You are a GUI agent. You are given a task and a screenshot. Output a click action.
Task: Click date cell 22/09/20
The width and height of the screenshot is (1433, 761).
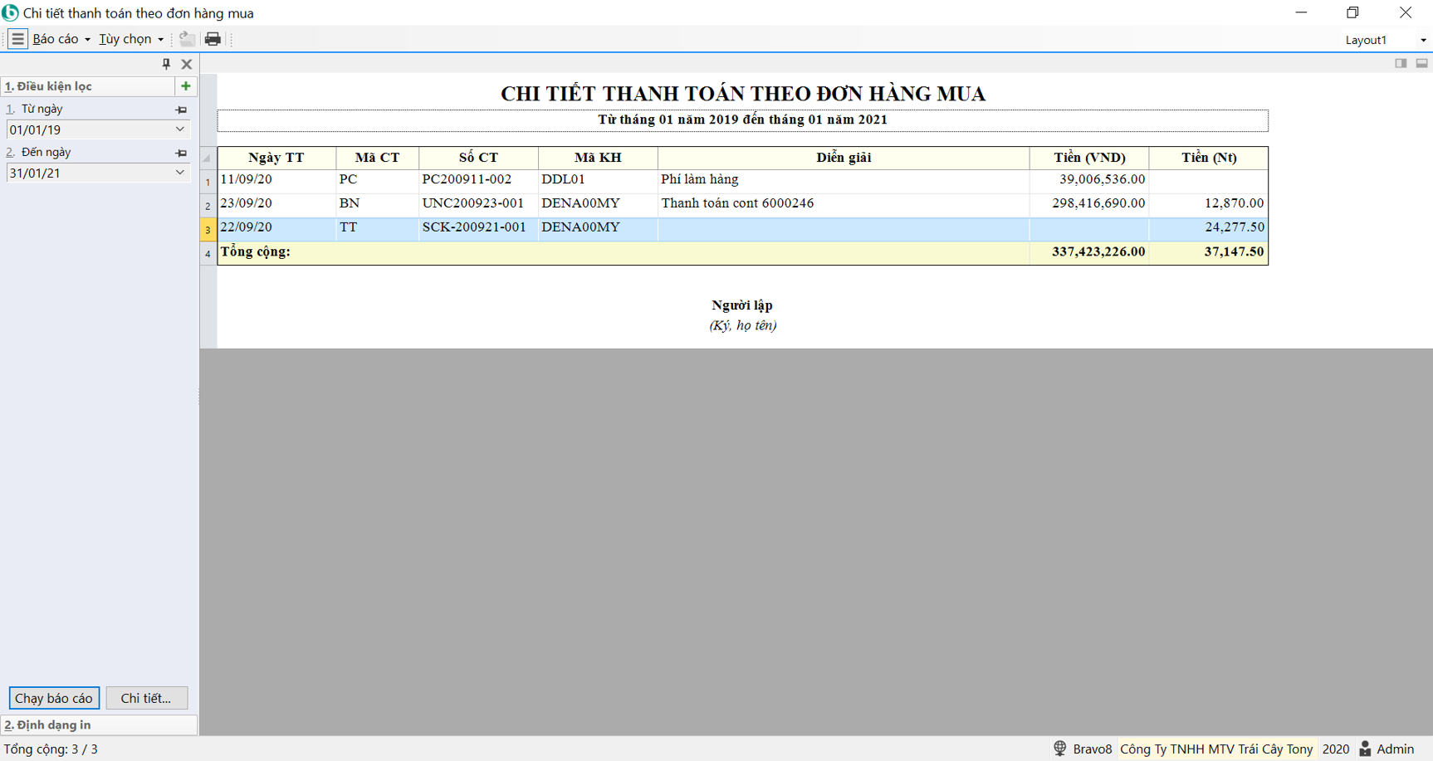coord(276,228)
